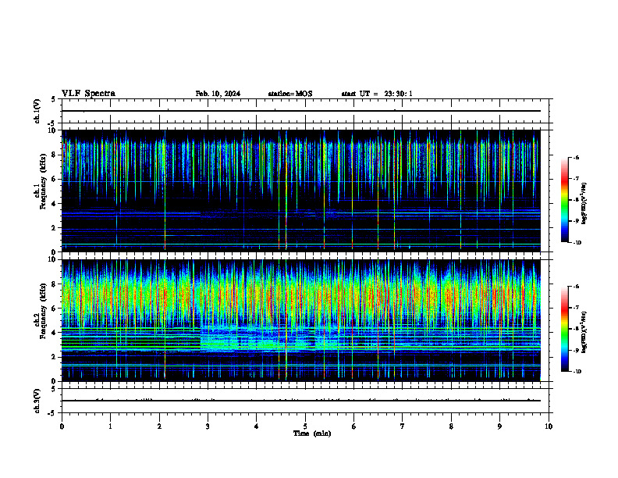
Task: Click the 8 kHz tick on ch.2 frequency axis
Action: (x=55, y=284)
